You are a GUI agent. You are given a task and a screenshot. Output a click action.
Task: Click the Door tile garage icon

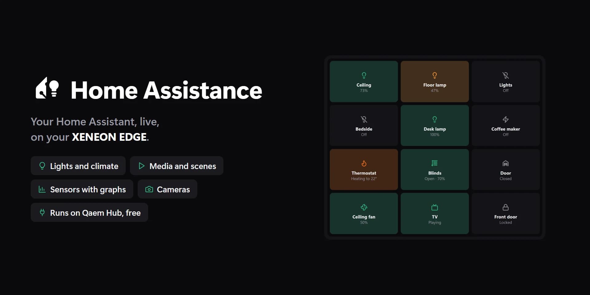[x=505, y=163]
